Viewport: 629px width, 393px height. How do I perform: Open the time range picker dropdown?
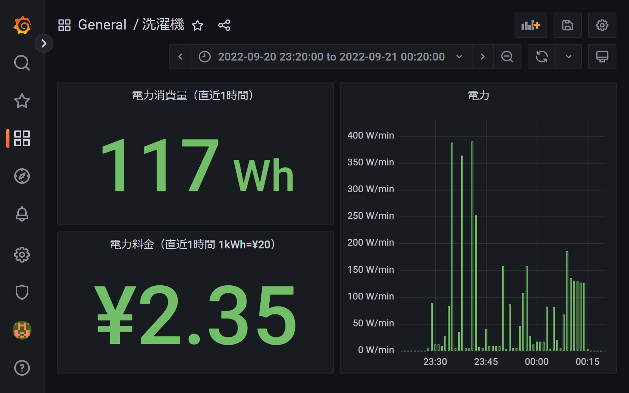331,57
